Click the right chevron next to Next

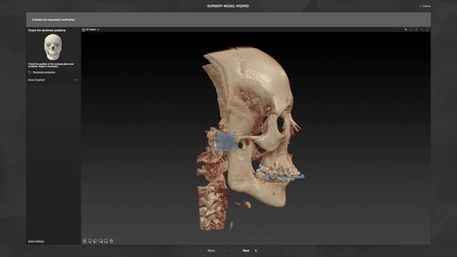pos(256,251)
